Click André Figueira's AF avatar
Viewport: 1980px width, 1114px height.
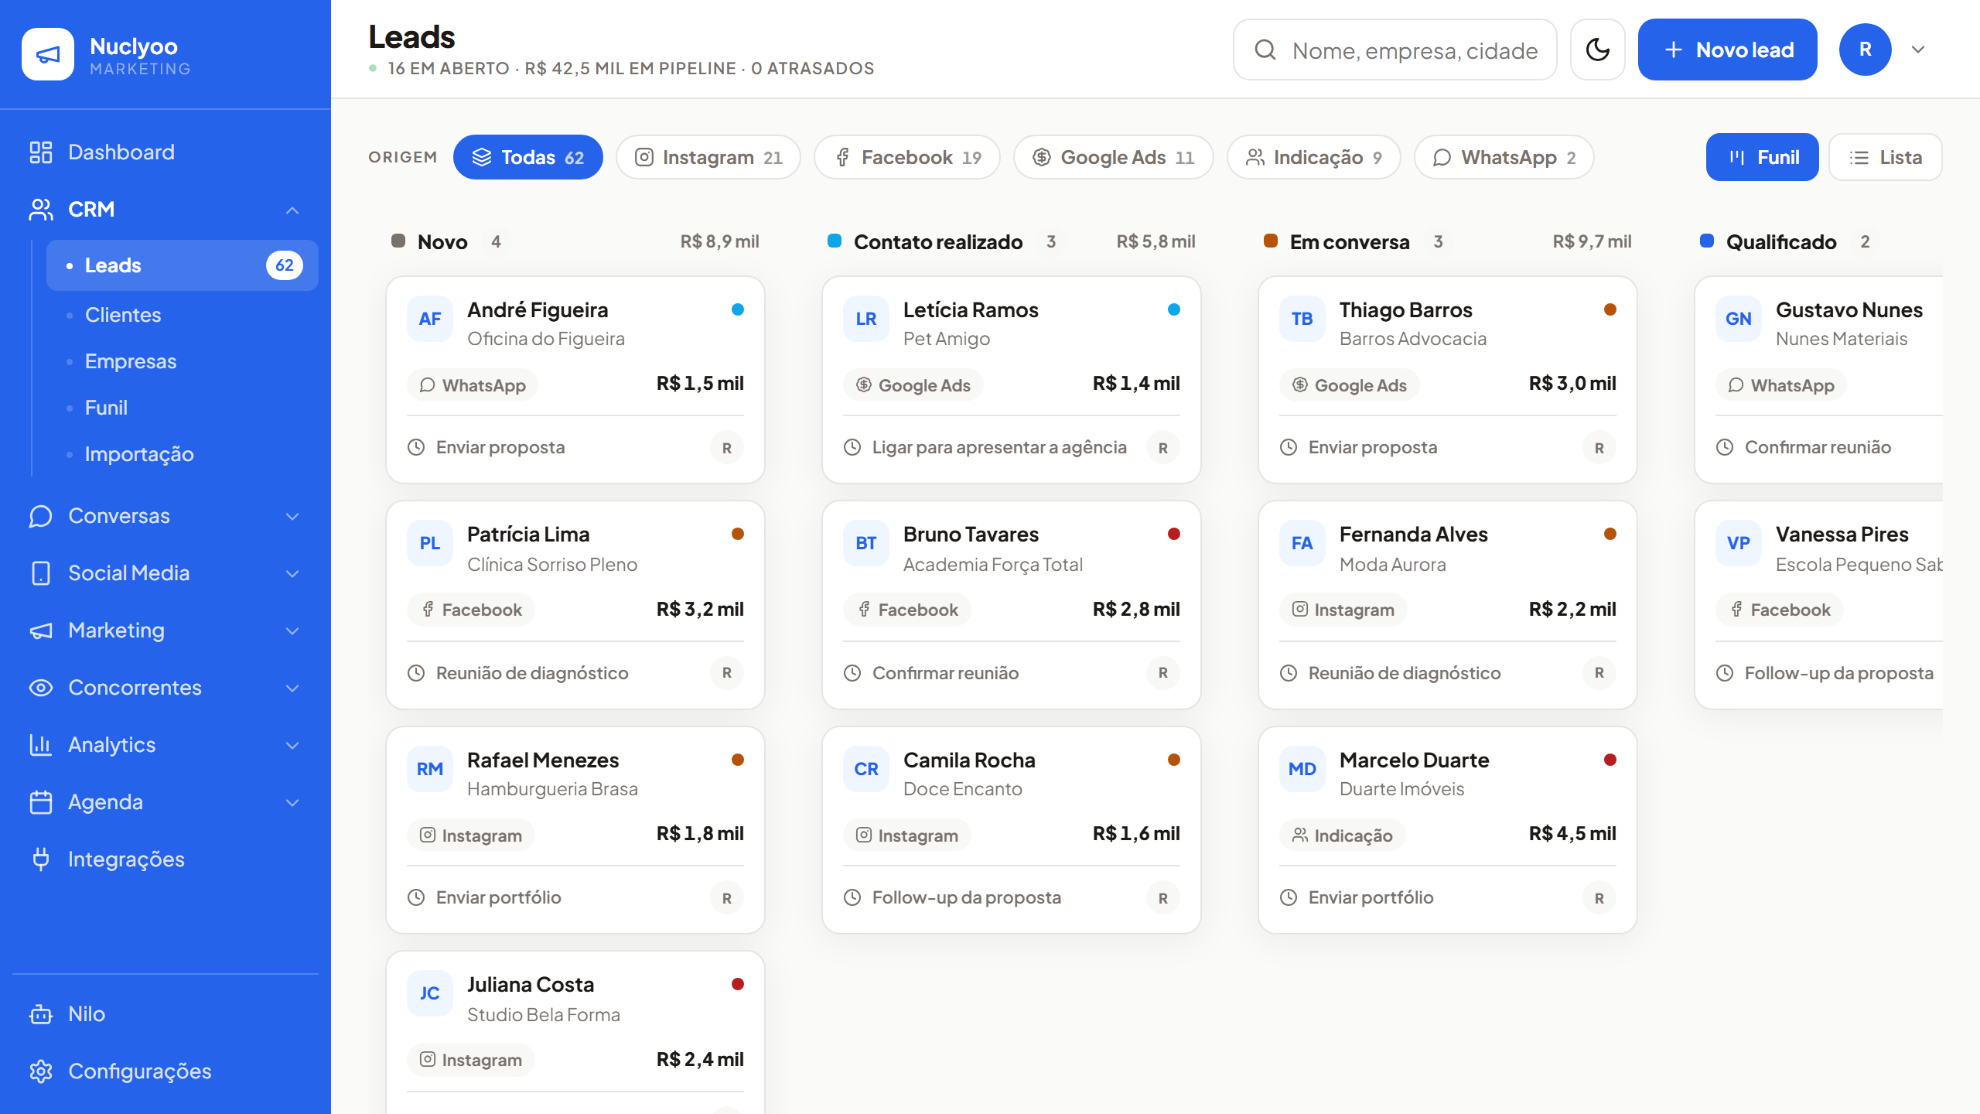(430, 319)
